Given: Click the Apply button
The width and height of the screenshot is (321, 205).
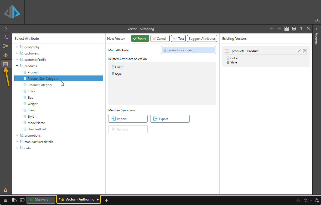Looking at the screenshot, I should [140, 38].
